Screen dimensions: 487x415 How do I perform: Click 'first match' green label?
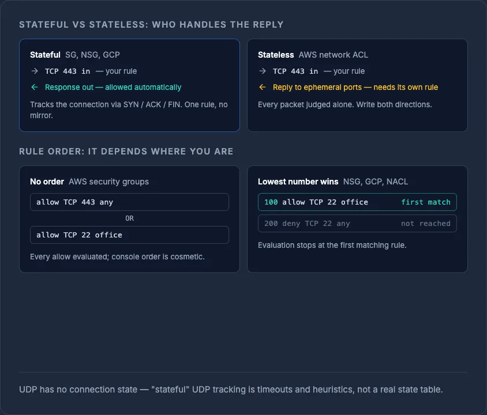point(425,202)
